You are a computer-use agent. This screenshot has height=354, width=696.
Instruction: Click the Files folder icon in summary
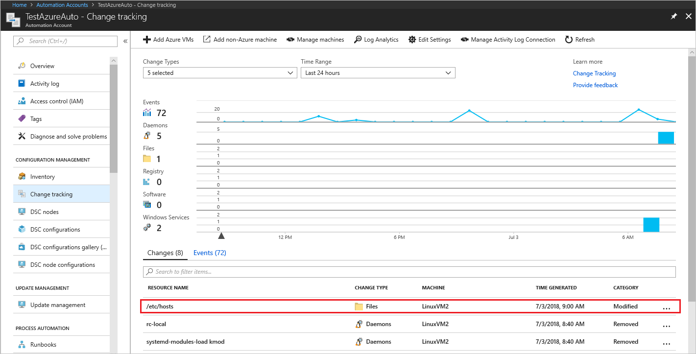coord(147,159)
